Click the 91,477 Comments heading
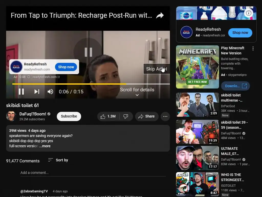 (x=23, y=161)
